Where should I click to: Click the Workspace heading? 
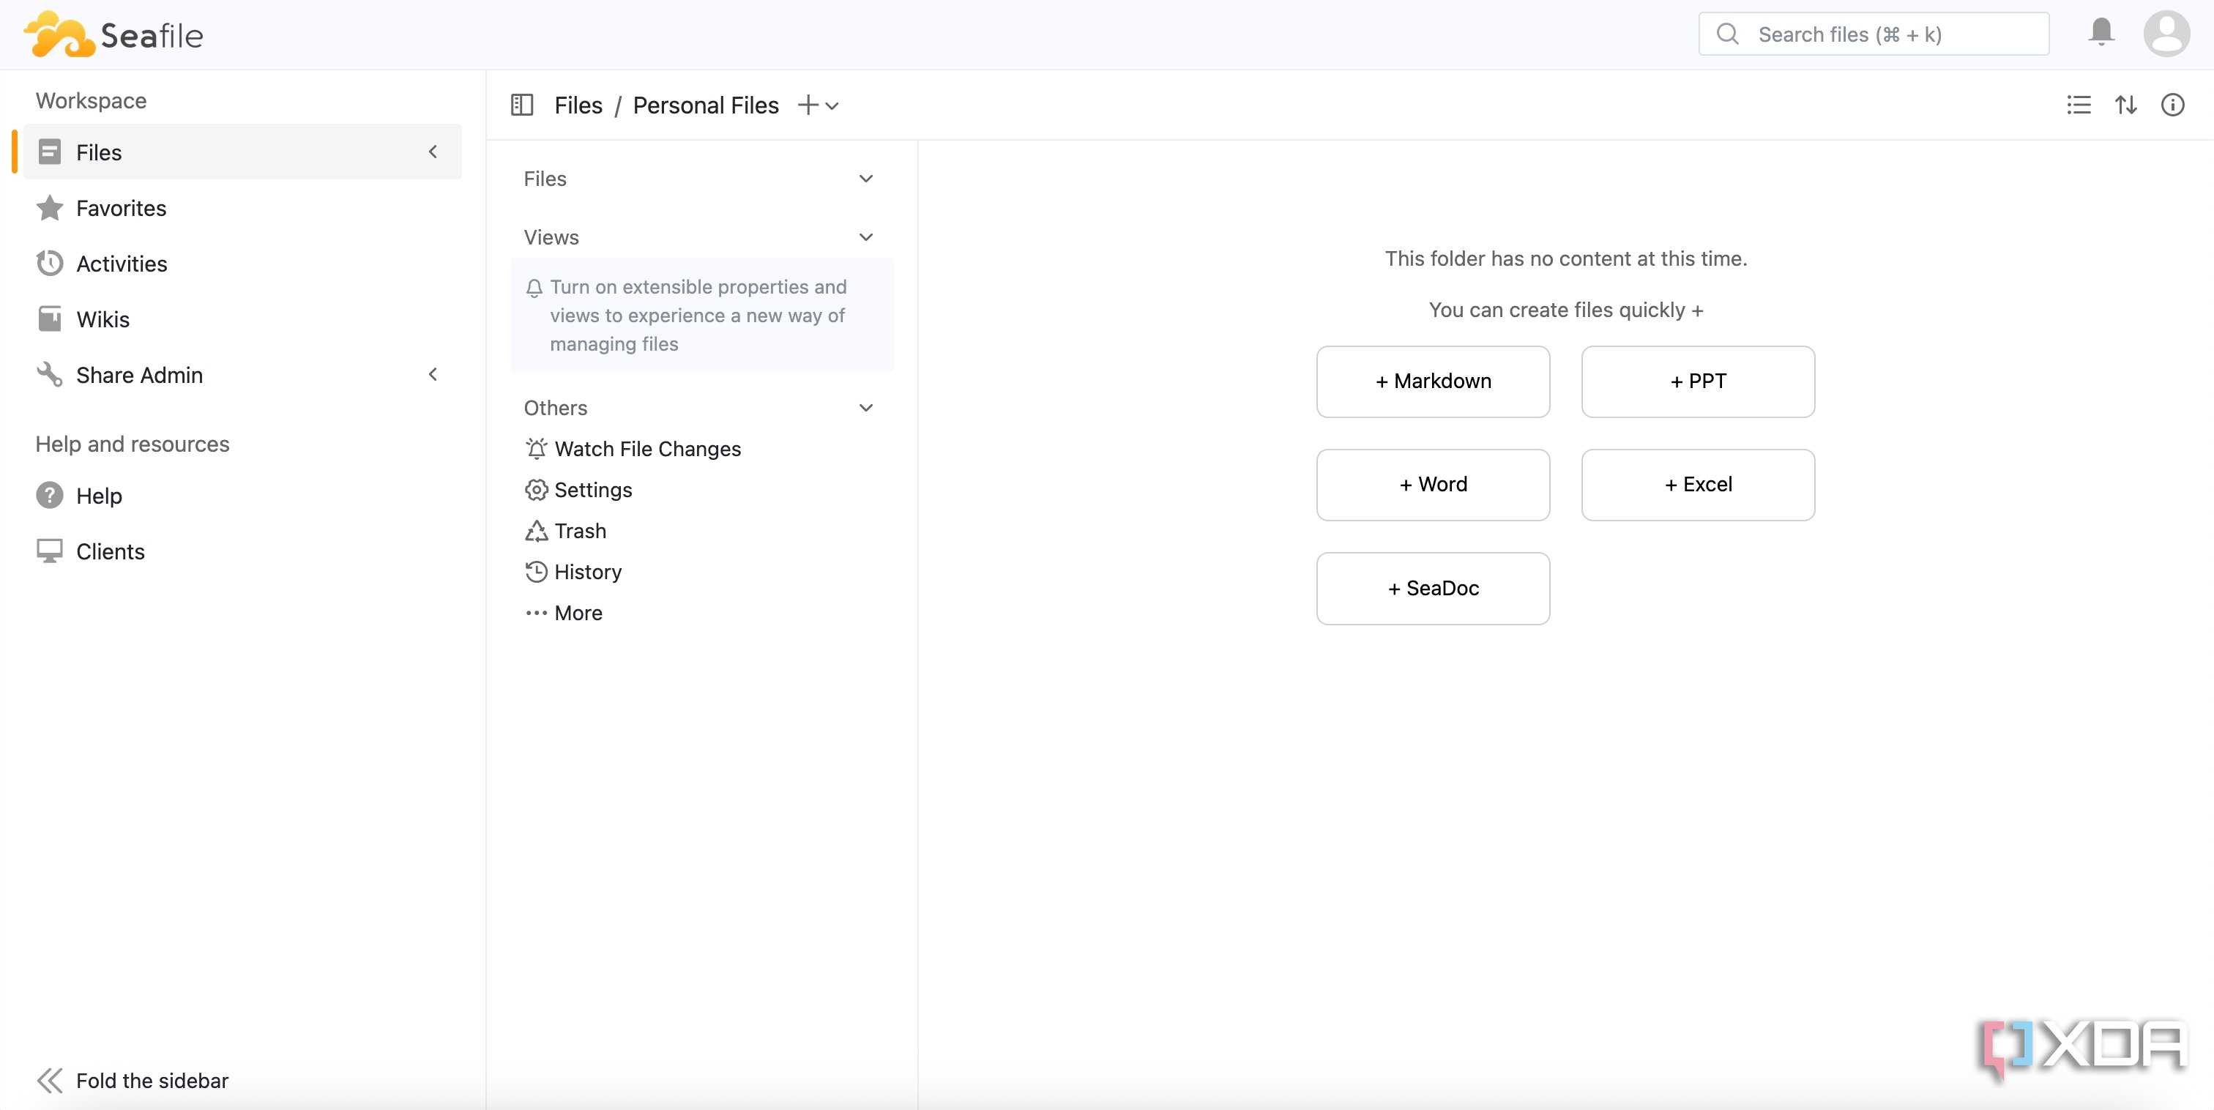pos(91,100)
